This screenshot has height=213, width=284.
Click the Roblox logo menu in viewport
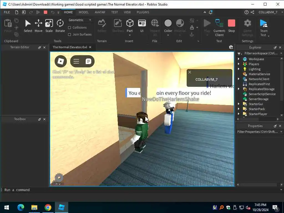tap(61, 61)
